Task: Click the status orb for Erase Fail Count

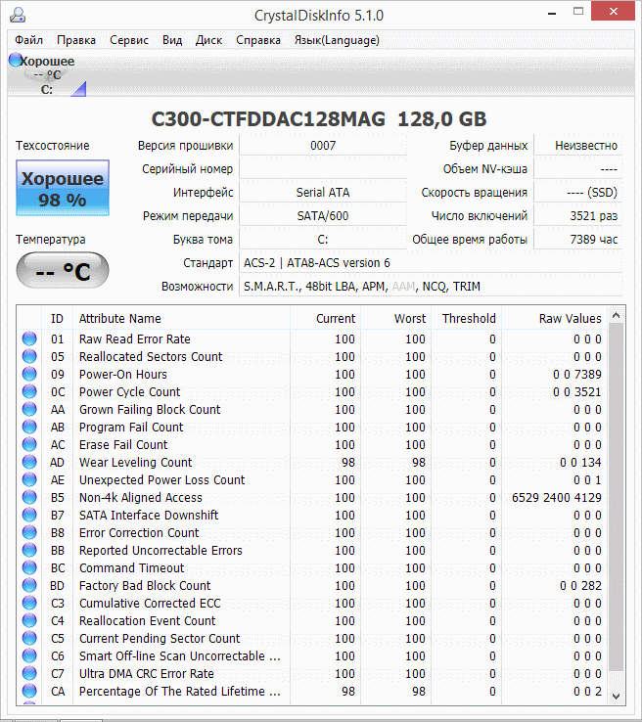Action: pyautogui.click(x=29, y=444)
